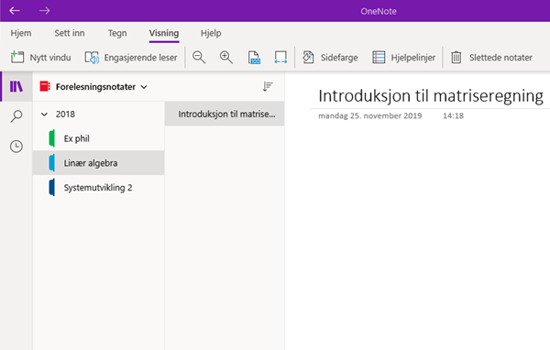The image size is (550, 350).
Task: Click the dark blue Systemutvikling 2 tab icon
Action: pyautogui.click(x=52, y=187)
